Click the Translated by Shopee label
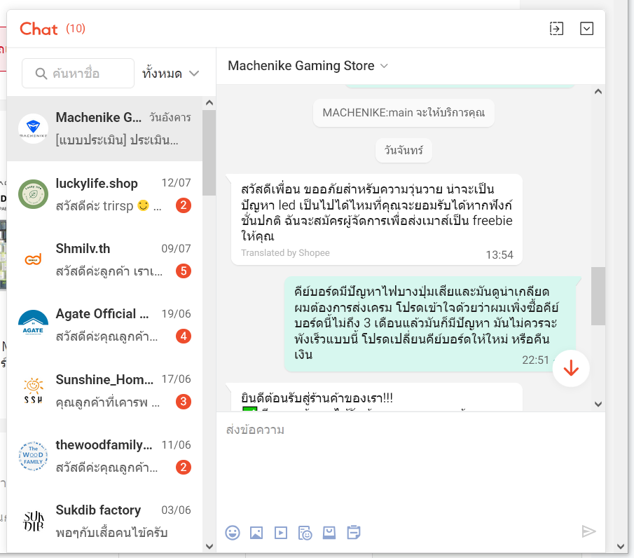634x558 pixels. pos(285,253)
